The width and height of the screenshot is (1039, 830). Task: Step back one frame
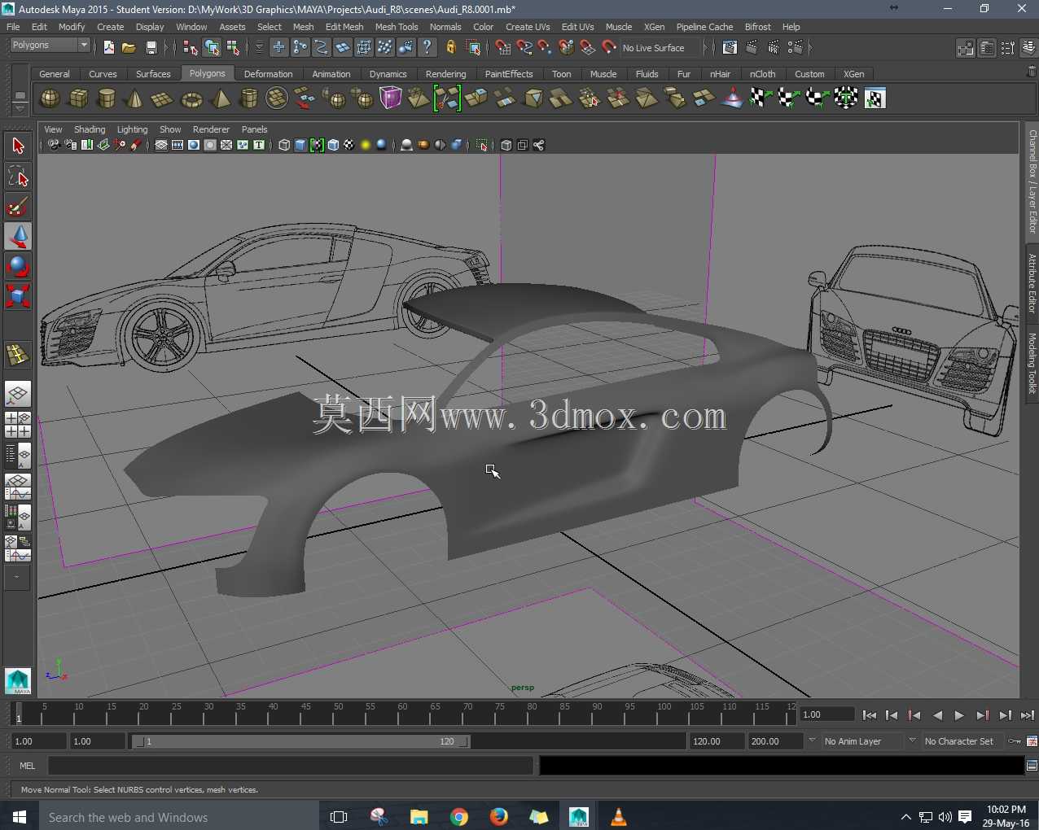(x=892, y=715)
